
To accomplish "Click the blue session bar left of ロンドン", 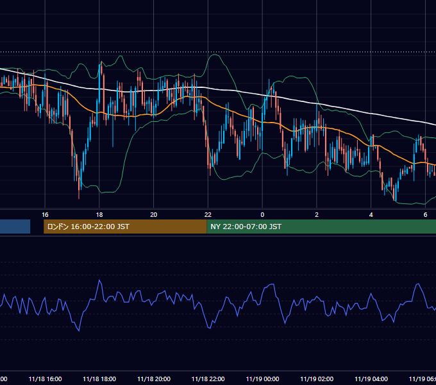I will pos(15,227).
